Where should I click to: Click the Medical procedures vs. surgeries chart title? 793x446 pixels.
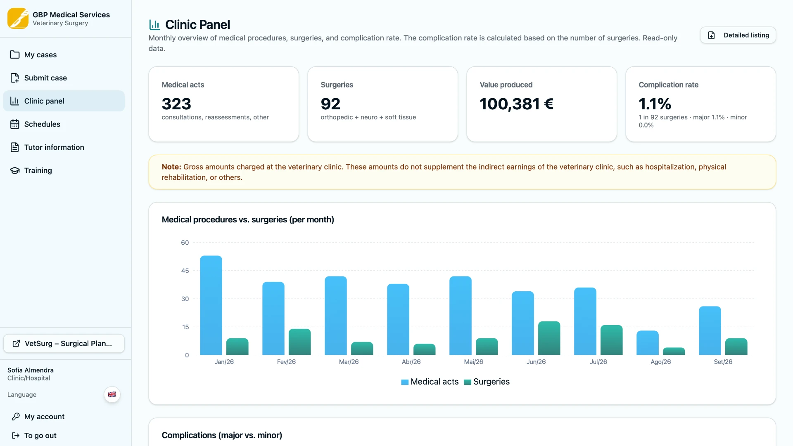click(x=248, y=219)
